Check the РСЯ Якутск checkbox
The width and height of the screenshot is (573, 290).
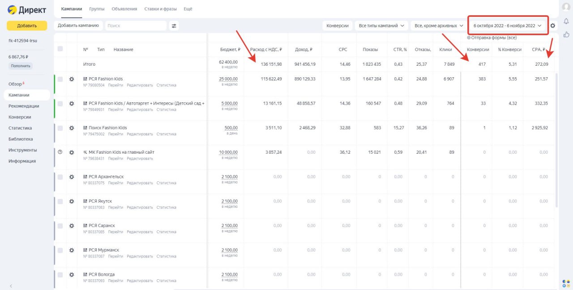[60, 201]
